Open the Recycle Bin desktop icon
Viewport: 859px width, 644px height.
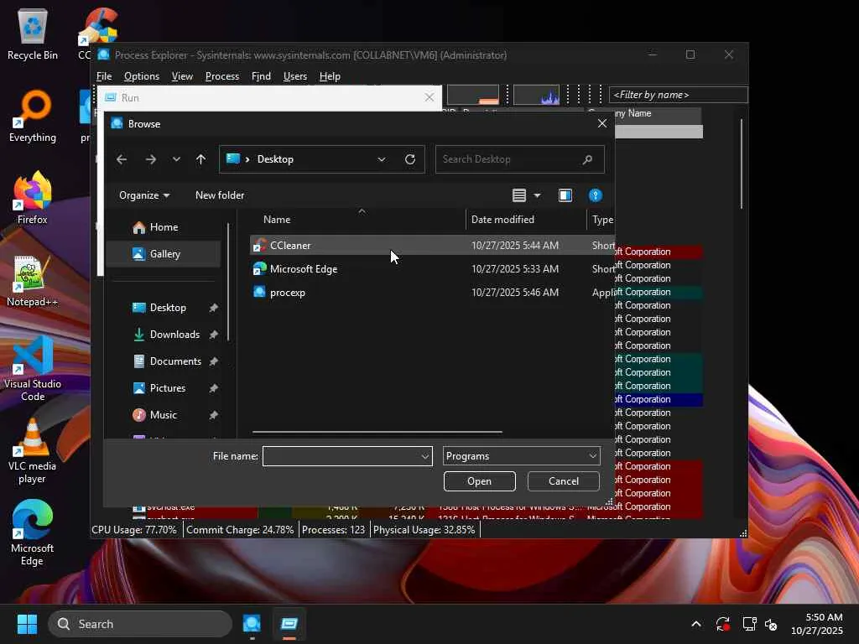[x=33, y=34]
